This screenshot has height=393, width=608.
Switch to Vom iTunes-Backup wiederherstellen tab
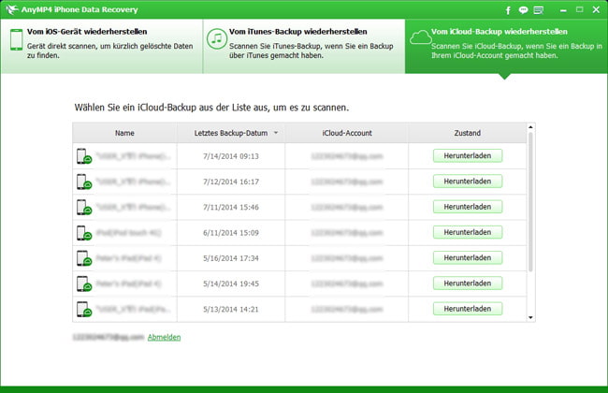(304, 46)
